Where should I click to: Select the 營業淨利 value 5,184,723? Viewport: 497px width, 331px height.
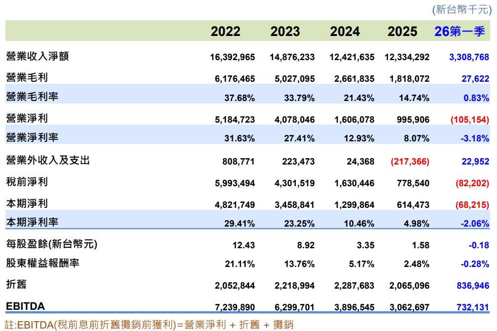coord(235,119)
